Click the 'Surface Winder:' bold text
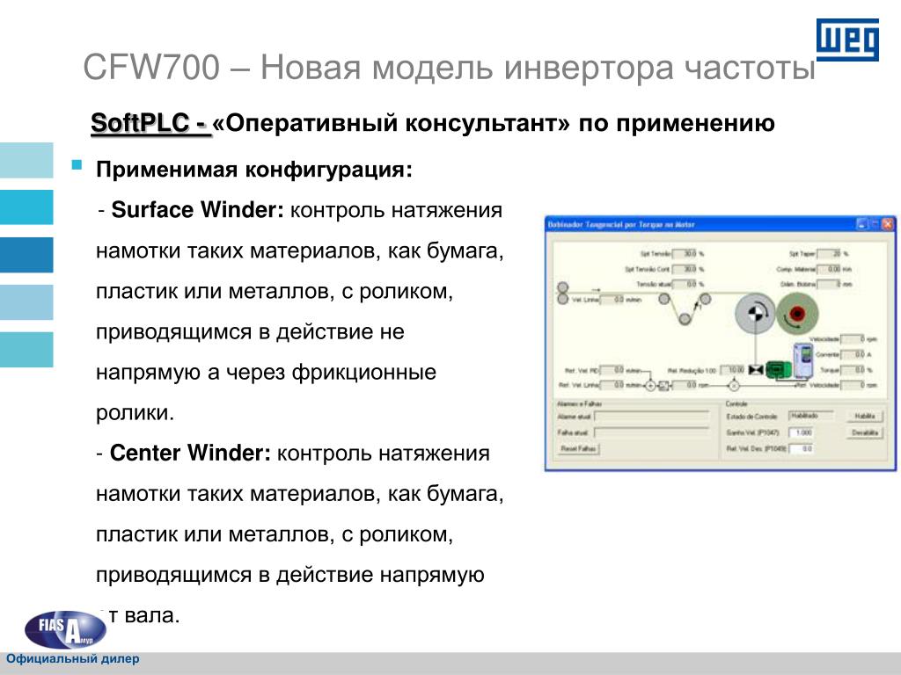Image resolution: width=901 pixels, height=675 pixels. click(198, 210)
